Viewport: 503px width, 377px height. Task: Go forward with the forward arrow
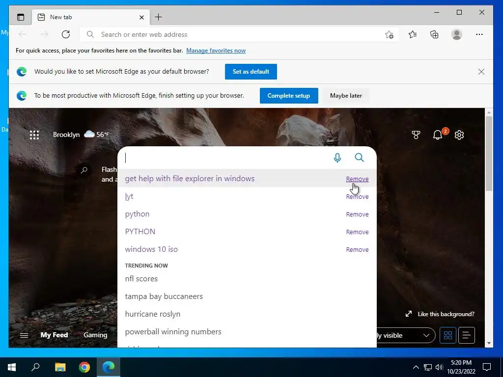[x=44, y=34]
